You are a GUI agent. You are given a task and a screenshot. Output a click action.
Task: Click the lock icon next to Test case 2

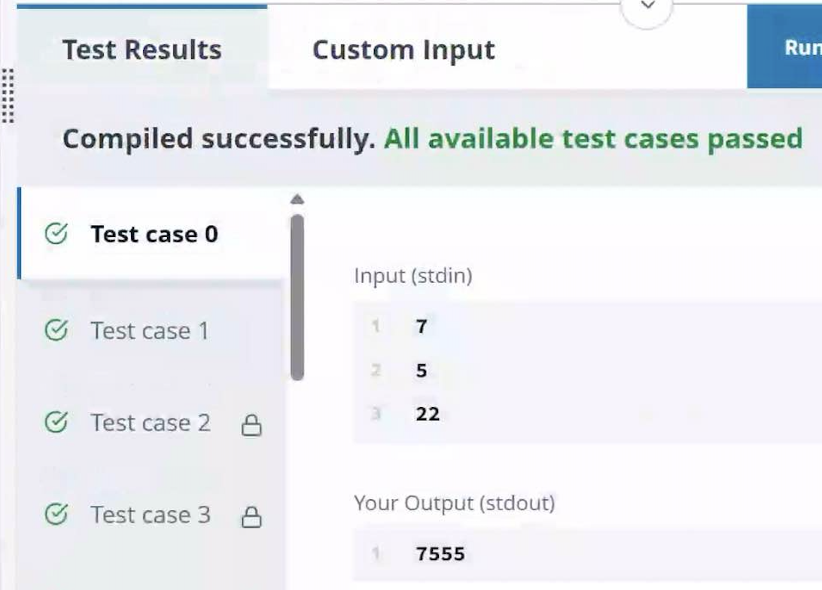[x=251, y=425]
